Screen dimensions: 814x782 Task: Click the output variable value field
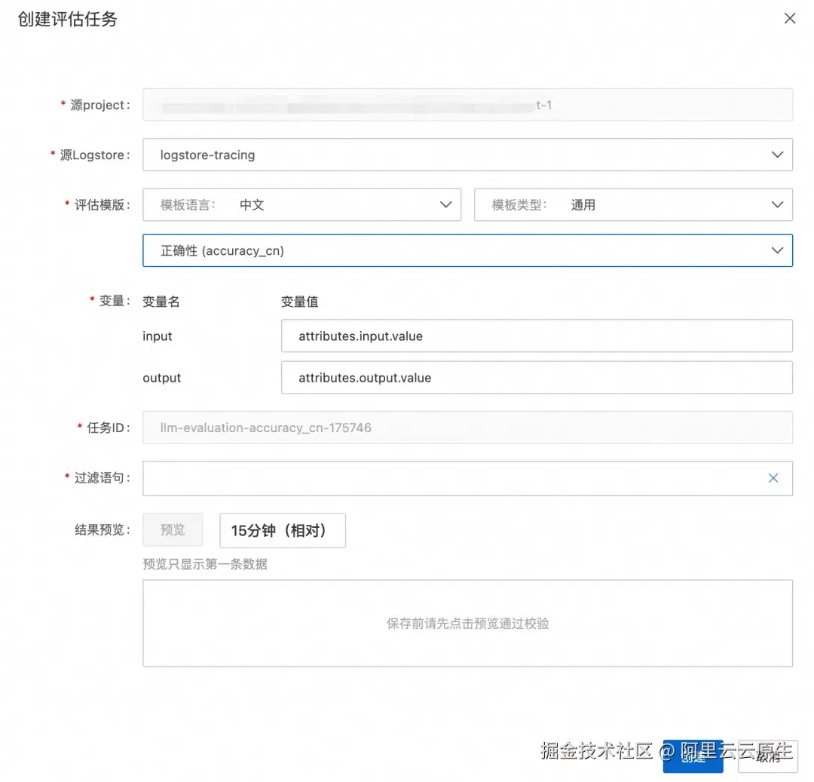click(537, 378)
